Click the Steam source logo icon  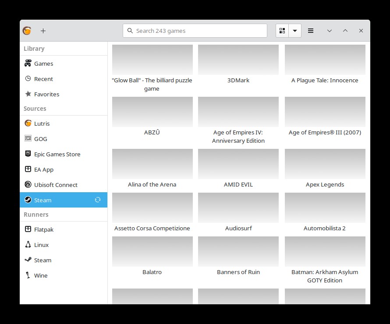28,200
